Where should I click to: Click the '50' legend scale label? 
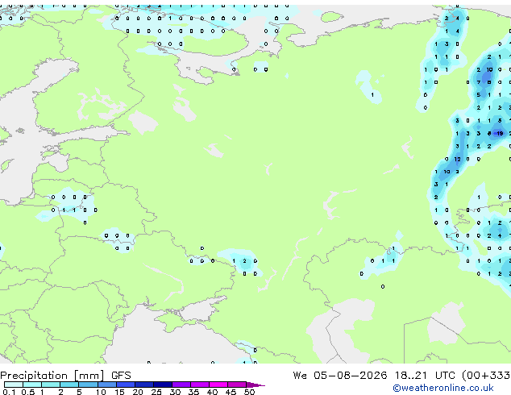point(249,392)
